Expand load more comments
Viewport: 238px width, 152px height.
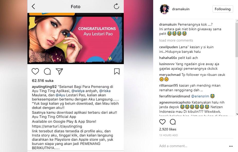pos(176,40)
